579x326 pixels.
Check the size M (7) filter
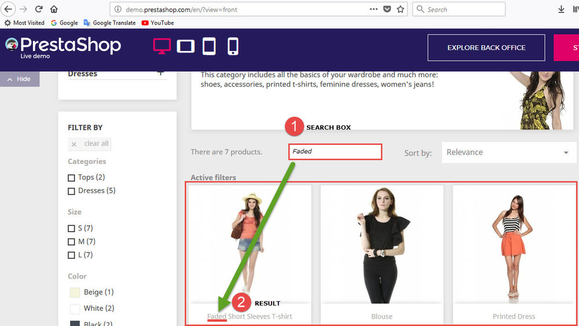71,242
